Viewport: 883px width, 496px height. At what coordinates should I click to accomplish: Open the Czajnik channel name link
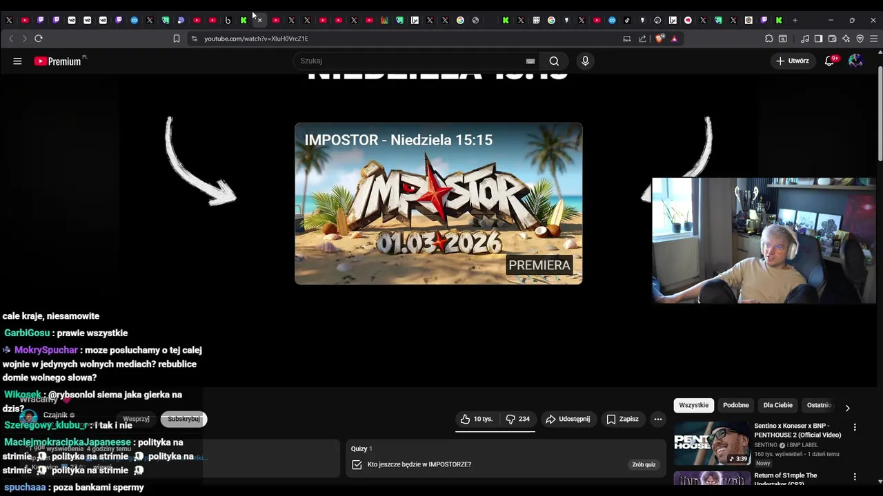point(55,415)
